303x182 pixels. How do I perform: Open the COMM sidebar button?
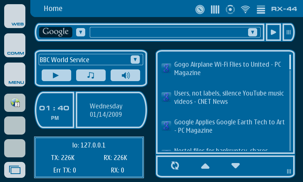pos(15,45)
